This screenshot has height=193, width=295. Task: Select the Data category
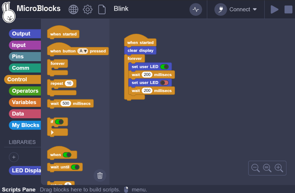pyautogui.click(x=25, y=114)
